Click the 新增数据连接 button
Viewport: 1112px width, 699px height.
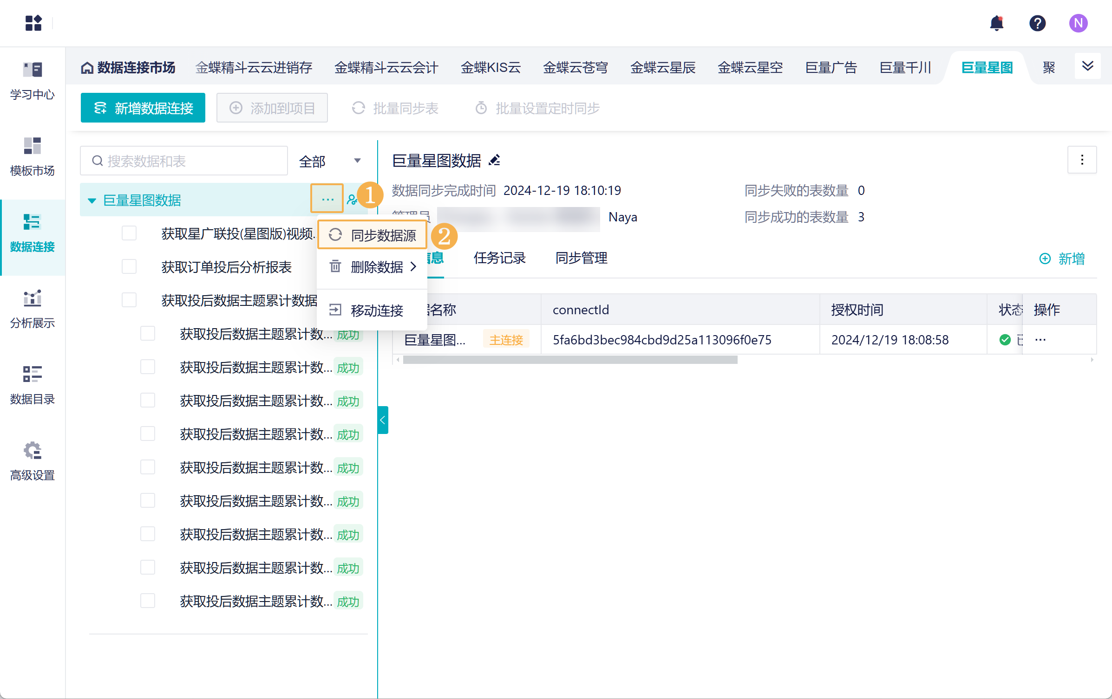coord(143,108)
